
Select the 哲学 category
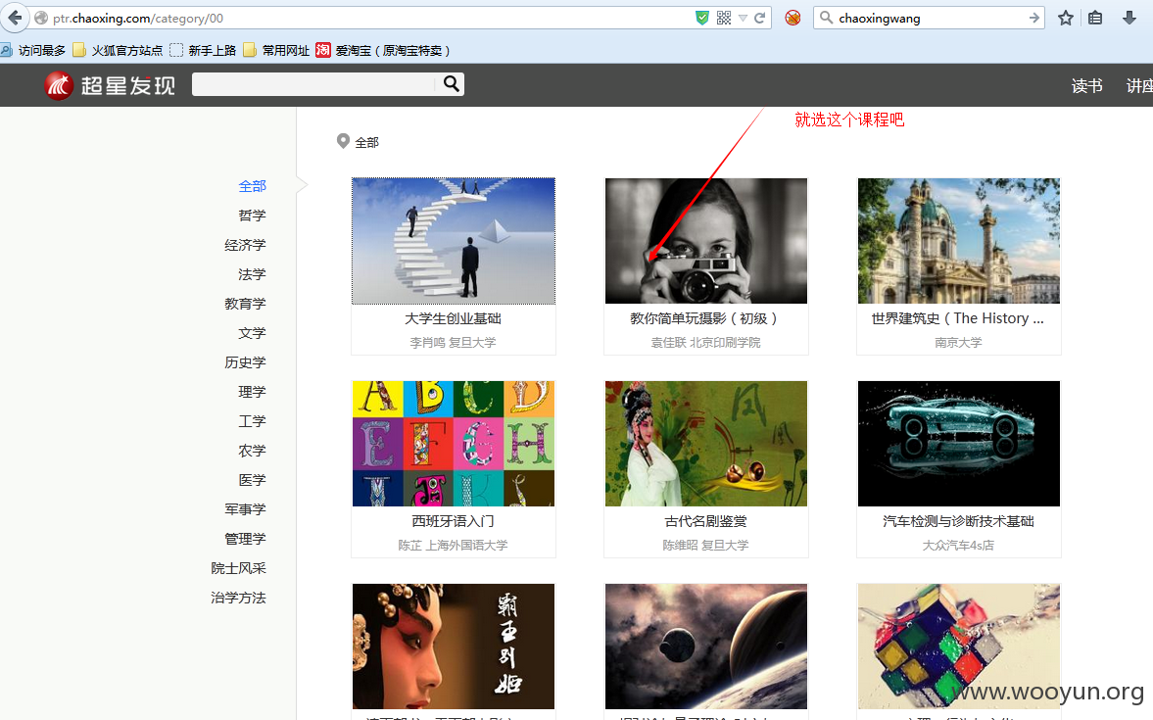click(252, 216)
